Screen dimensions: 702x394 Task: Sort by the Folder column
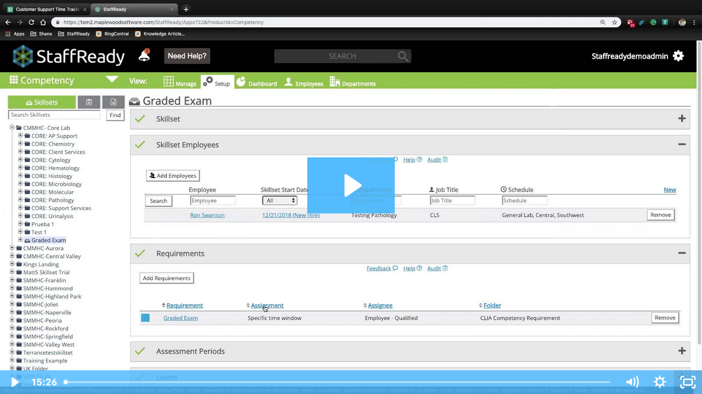pos(492,306)
